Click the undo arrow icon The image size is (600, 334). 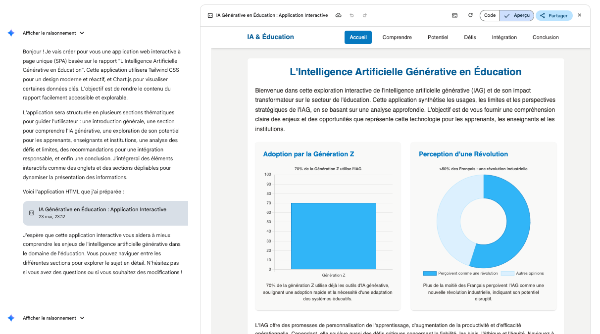[x=351, y=15]
